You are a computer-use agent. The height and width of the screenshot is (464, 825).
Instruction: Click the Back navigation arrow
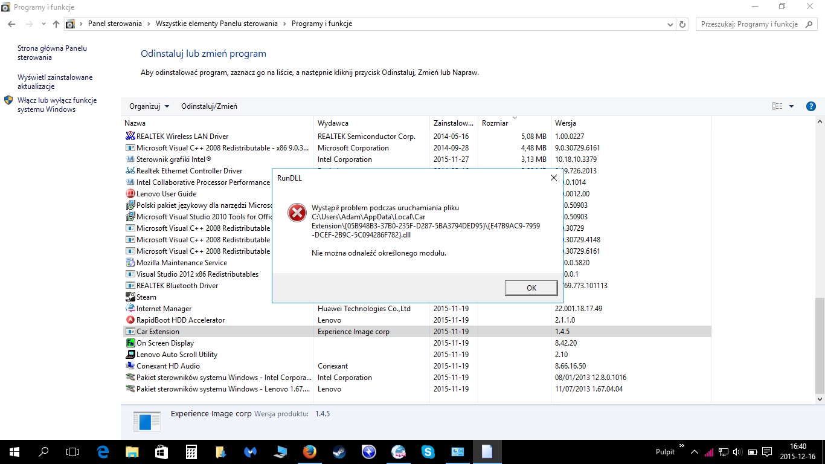click(x=11, y=24)
